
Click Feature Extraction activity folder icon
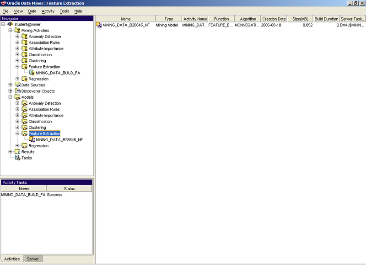pos(25,67)
